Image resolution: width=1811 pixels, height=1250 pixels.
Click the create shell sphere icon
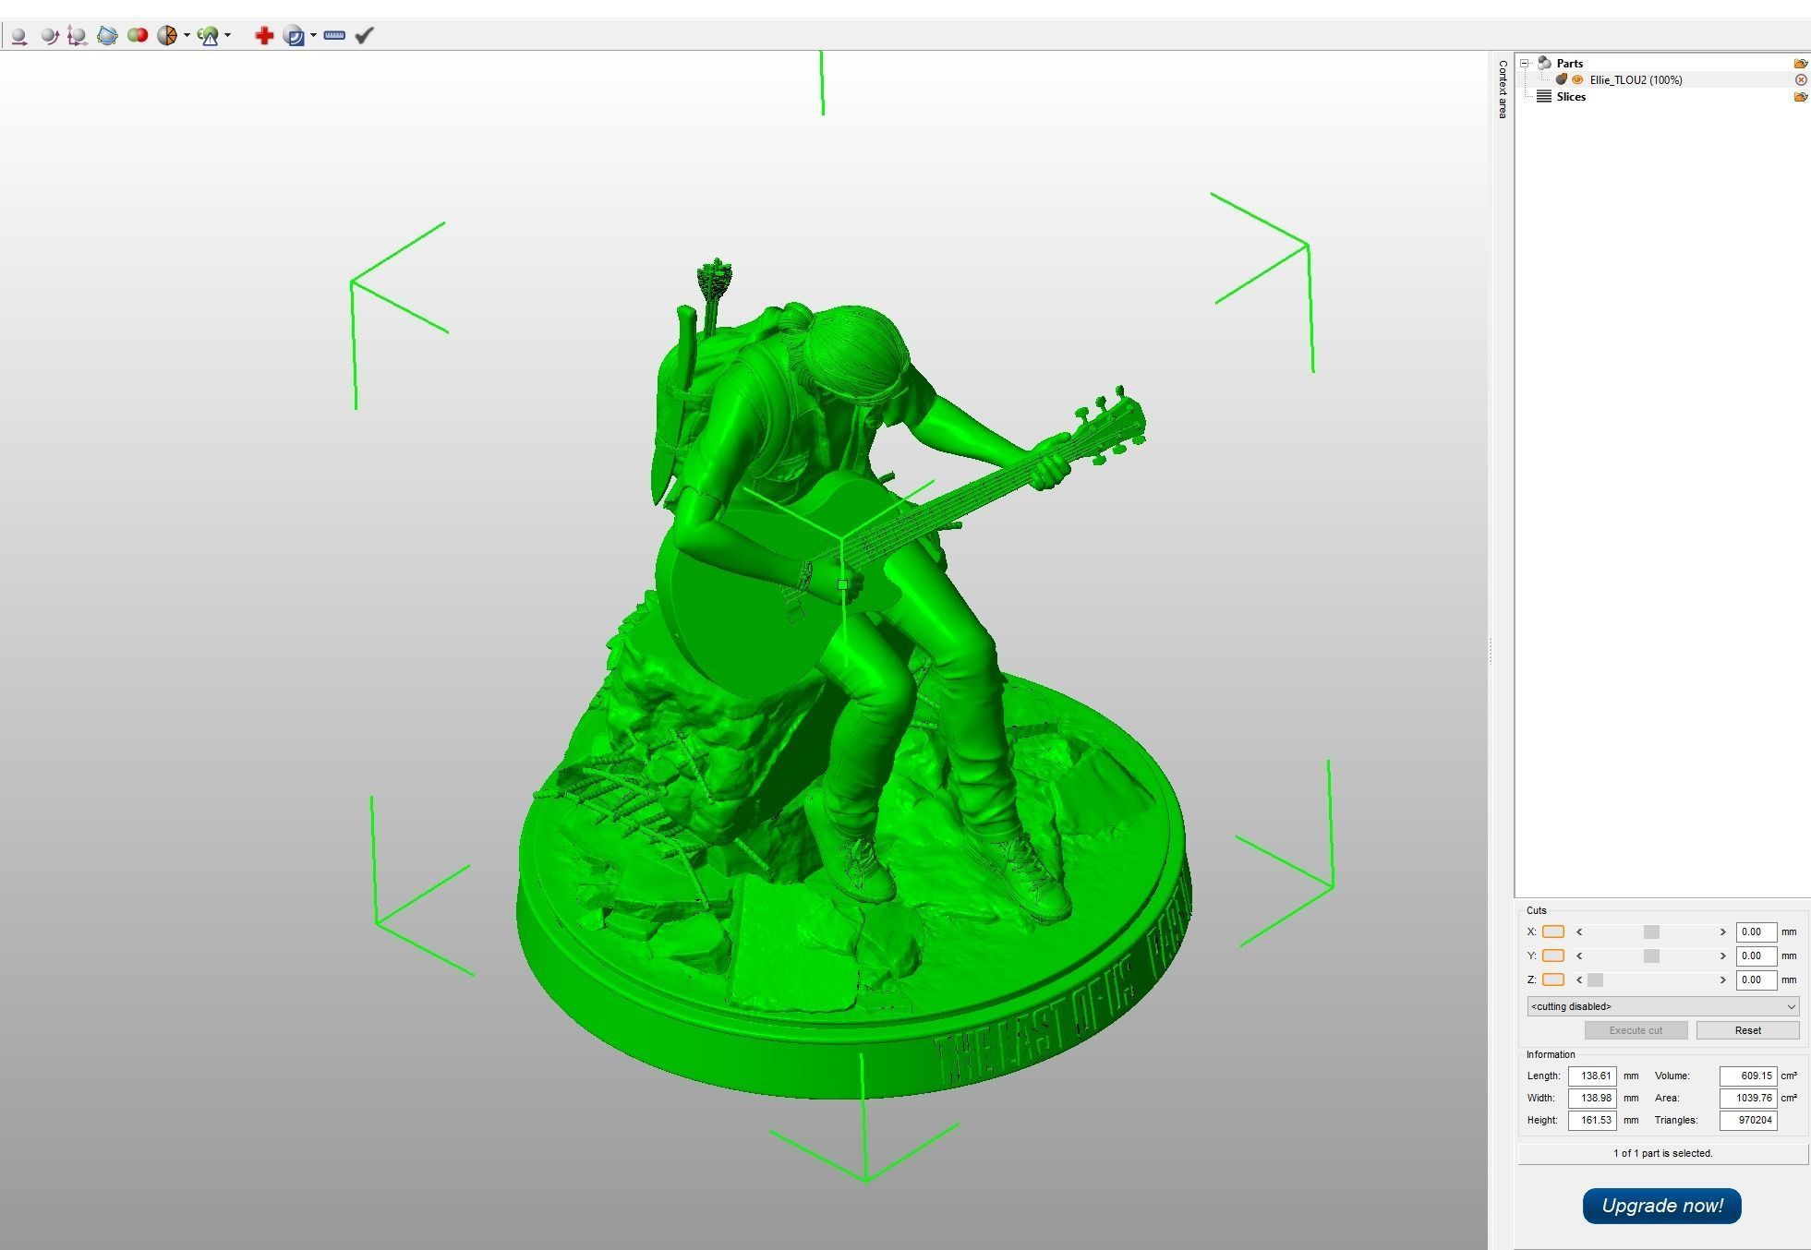pyautogui.click(x=295, y=36)
